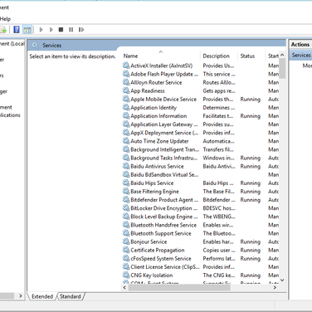Screen dimensions: 312x312
Task: Click the gear icon beside cFosSpeed System Service
Action: pyautogui.click(x=126, y=258)
